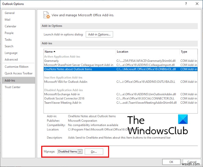Select the Add-Ins category
Screen dimensions: 203x167
[x=19, y=80]
